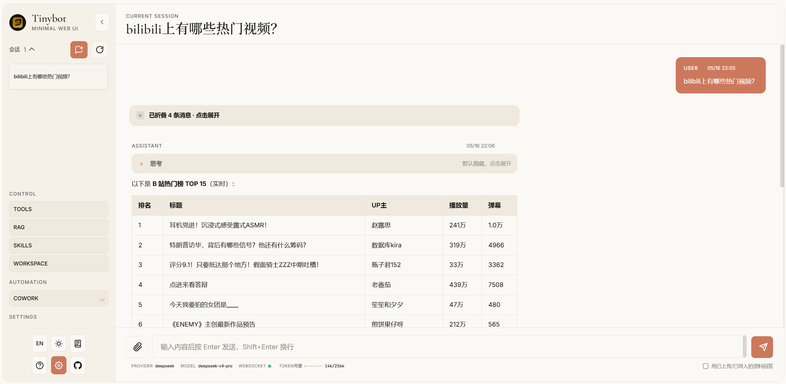Start a new chat session

point(79,50)
